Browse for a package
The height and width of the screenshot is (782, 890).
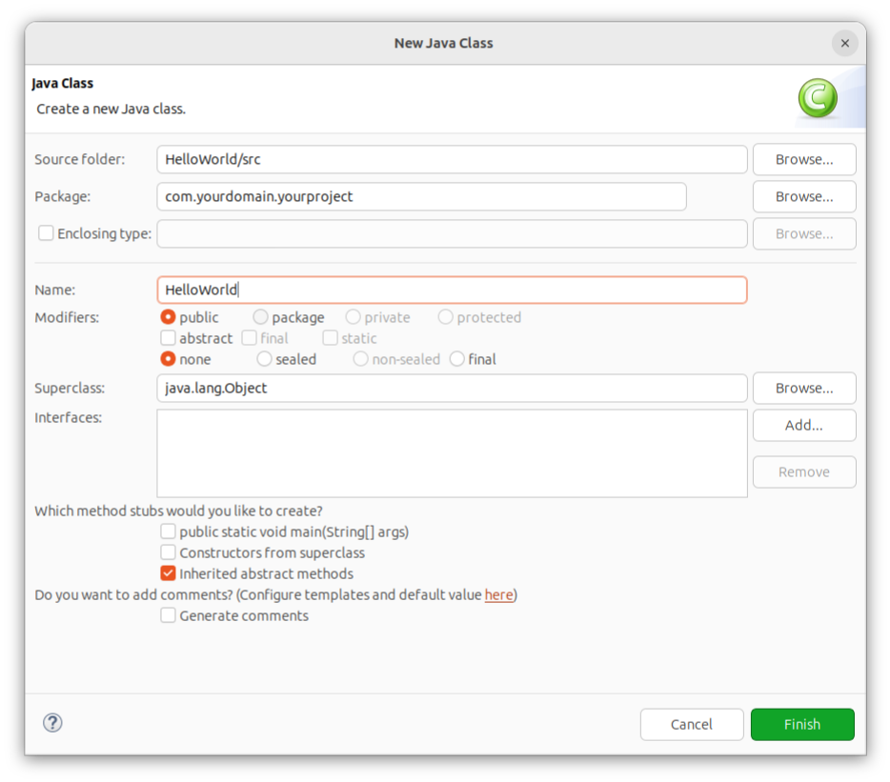click(803, 196)
